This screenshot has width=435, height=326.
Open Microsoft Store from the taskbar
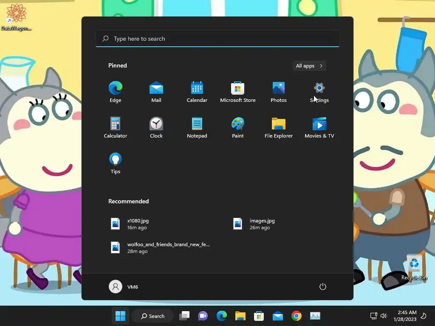(x=259, y=316)
